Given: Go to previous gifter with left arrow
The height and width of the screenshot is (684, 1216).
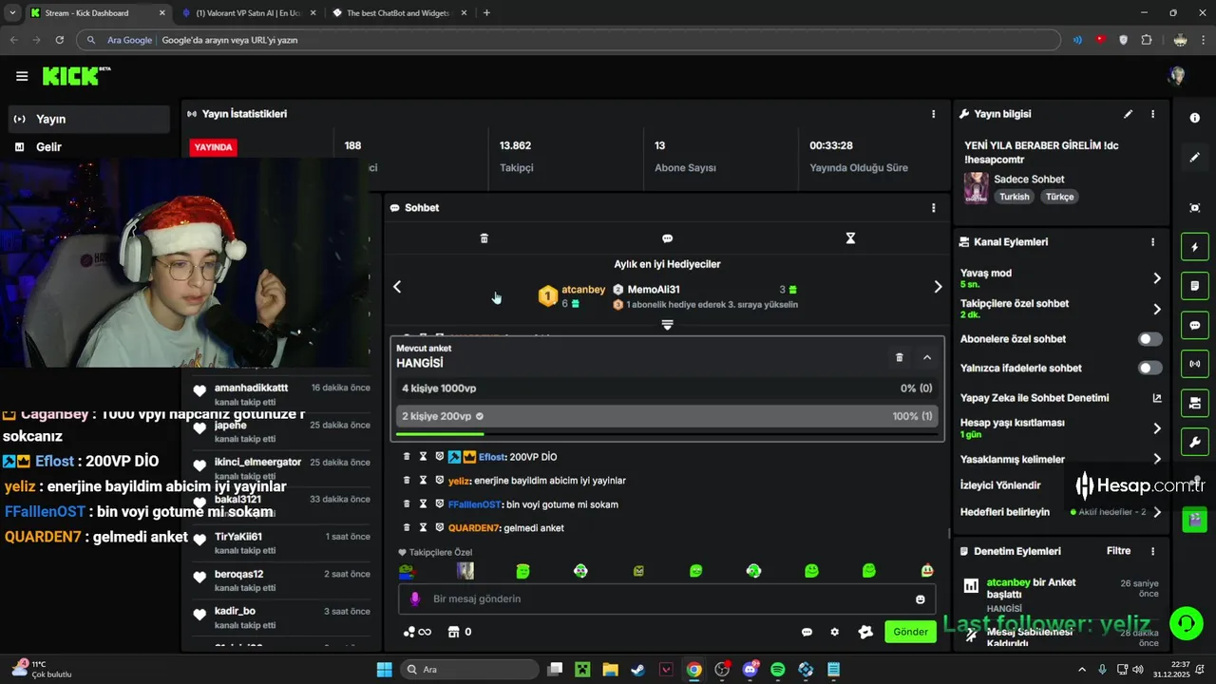Looking at the screenshot, I should 397,287.
